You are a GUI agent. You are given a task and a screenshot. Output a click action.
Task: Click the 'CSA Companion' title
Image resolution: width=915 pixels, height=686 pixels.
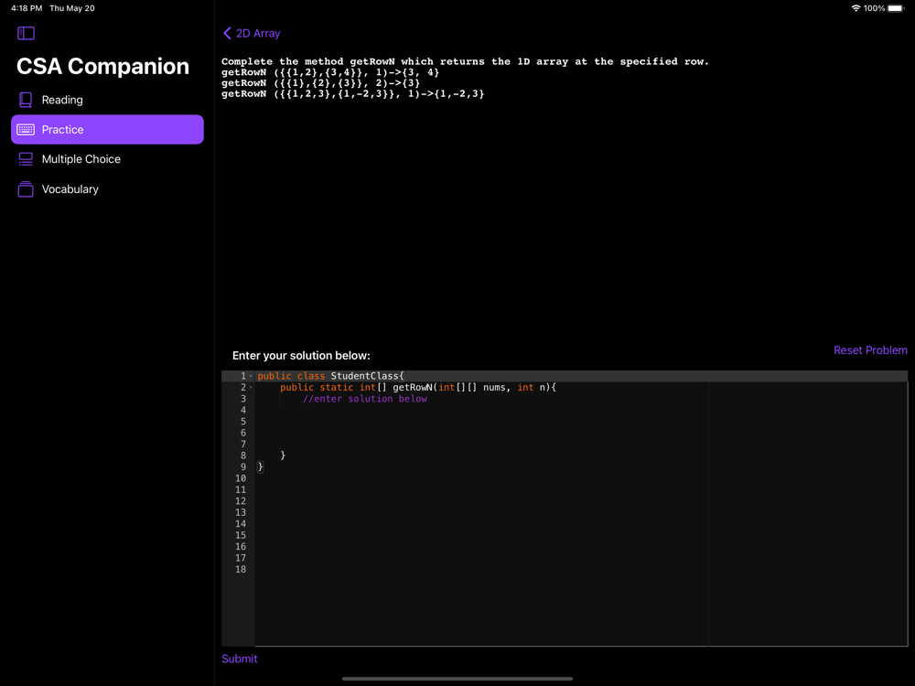coord(102,67)
